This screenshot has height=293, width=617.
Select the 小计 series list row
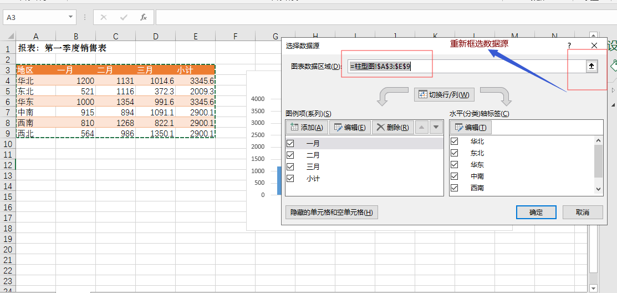pos(364,178)
